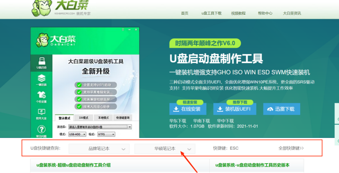Click the 在线安装 download button
The width and height of the screenshot is (339, 173).
[188, 109]
